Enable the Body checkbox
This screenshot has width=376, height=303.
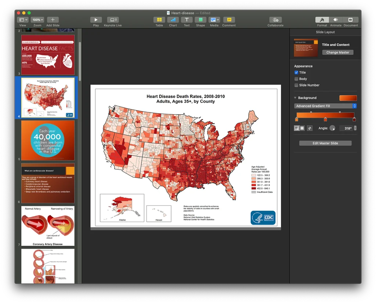pos(296,79)
